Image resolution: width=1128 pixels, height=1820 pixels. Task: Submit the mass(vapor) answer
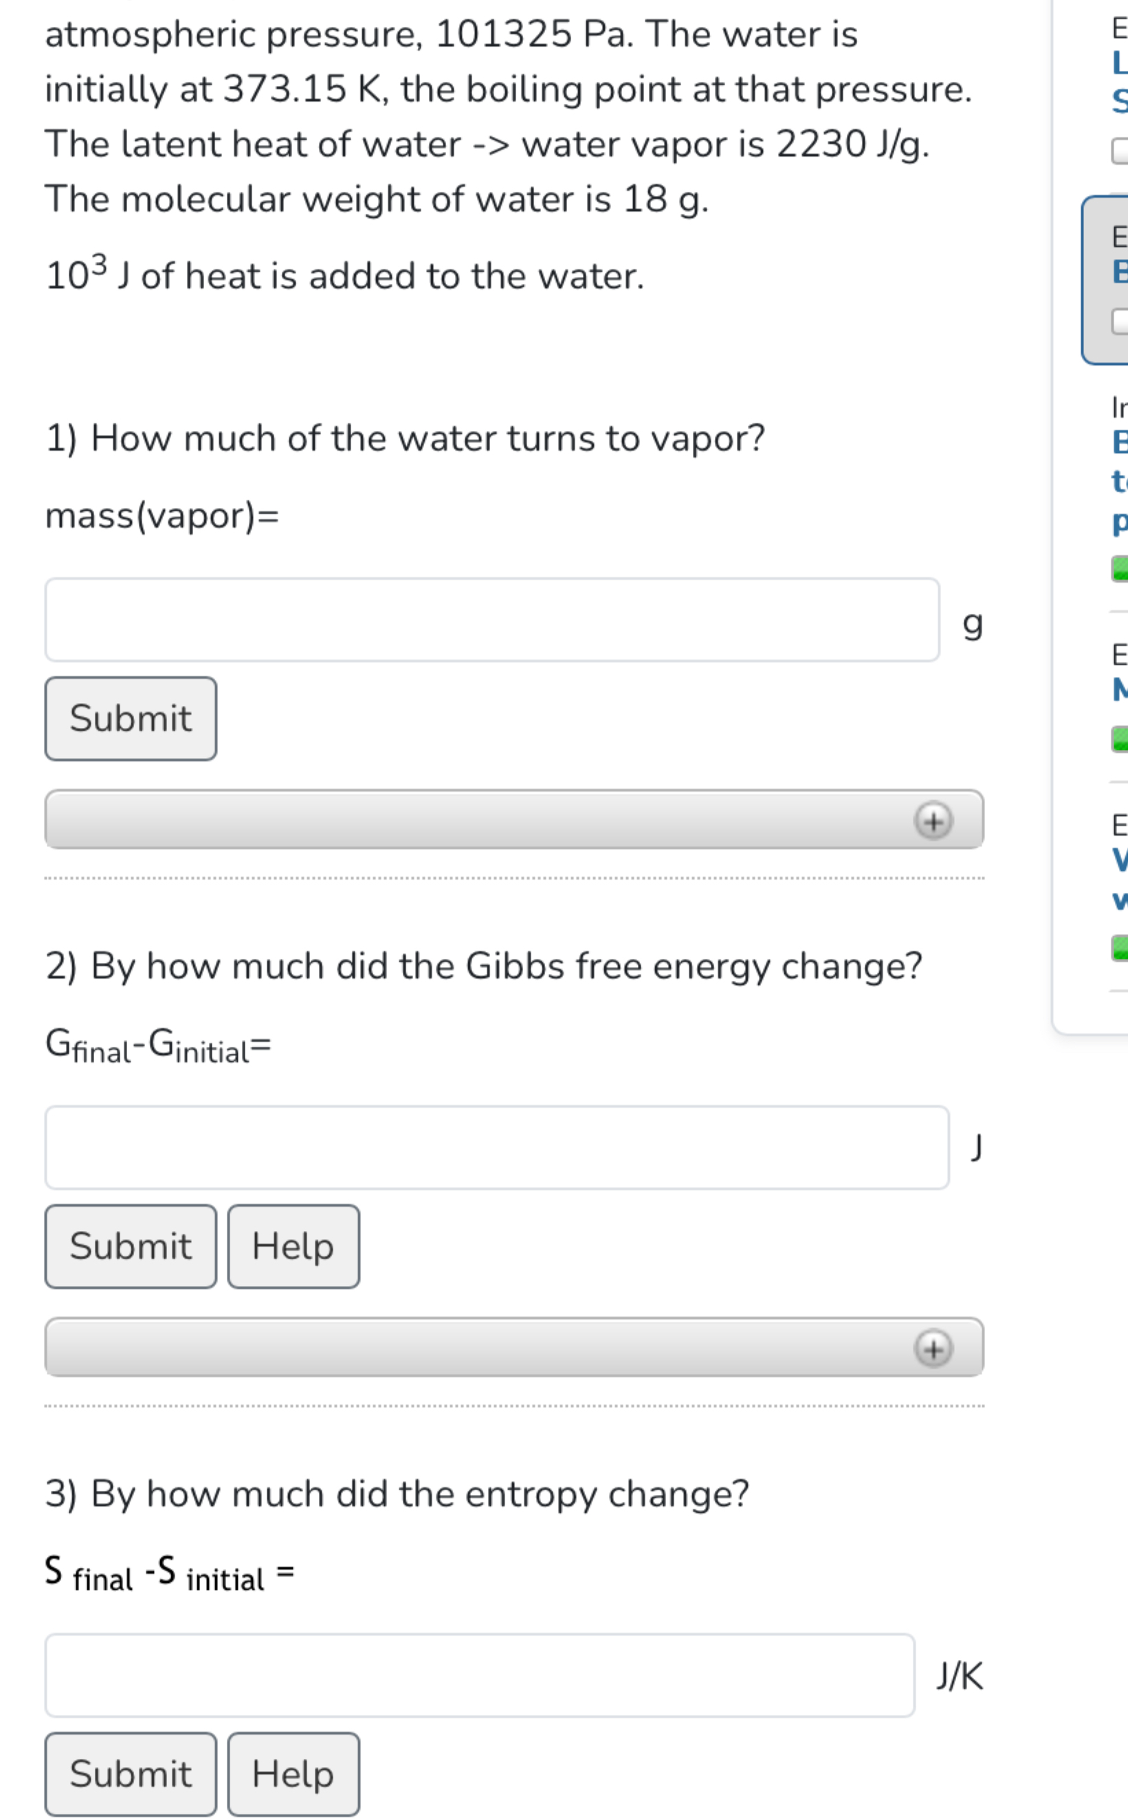(131, 718)
